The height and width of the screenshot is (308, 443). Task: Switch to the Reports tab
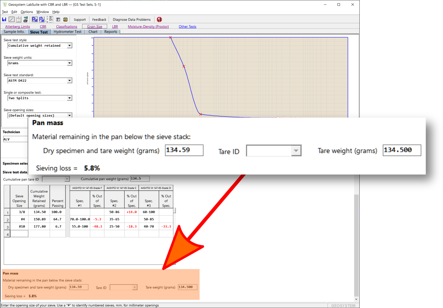(x=111, y=32)
